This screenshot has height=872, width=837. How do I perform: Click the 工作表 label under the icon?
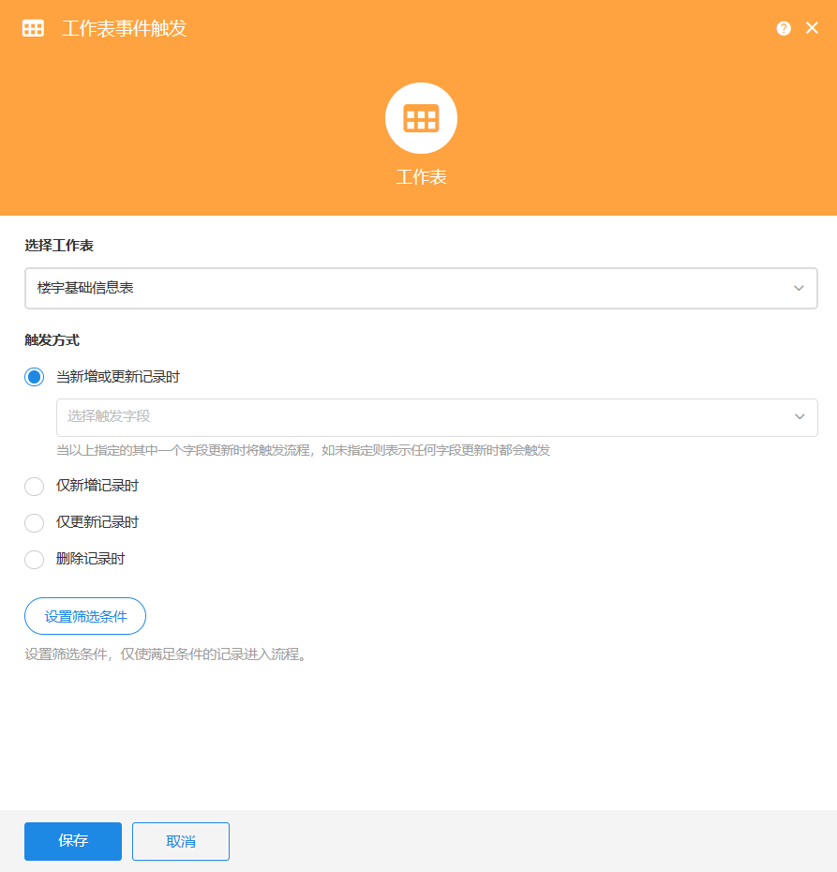pyautogui.click(x=421, y=177)
